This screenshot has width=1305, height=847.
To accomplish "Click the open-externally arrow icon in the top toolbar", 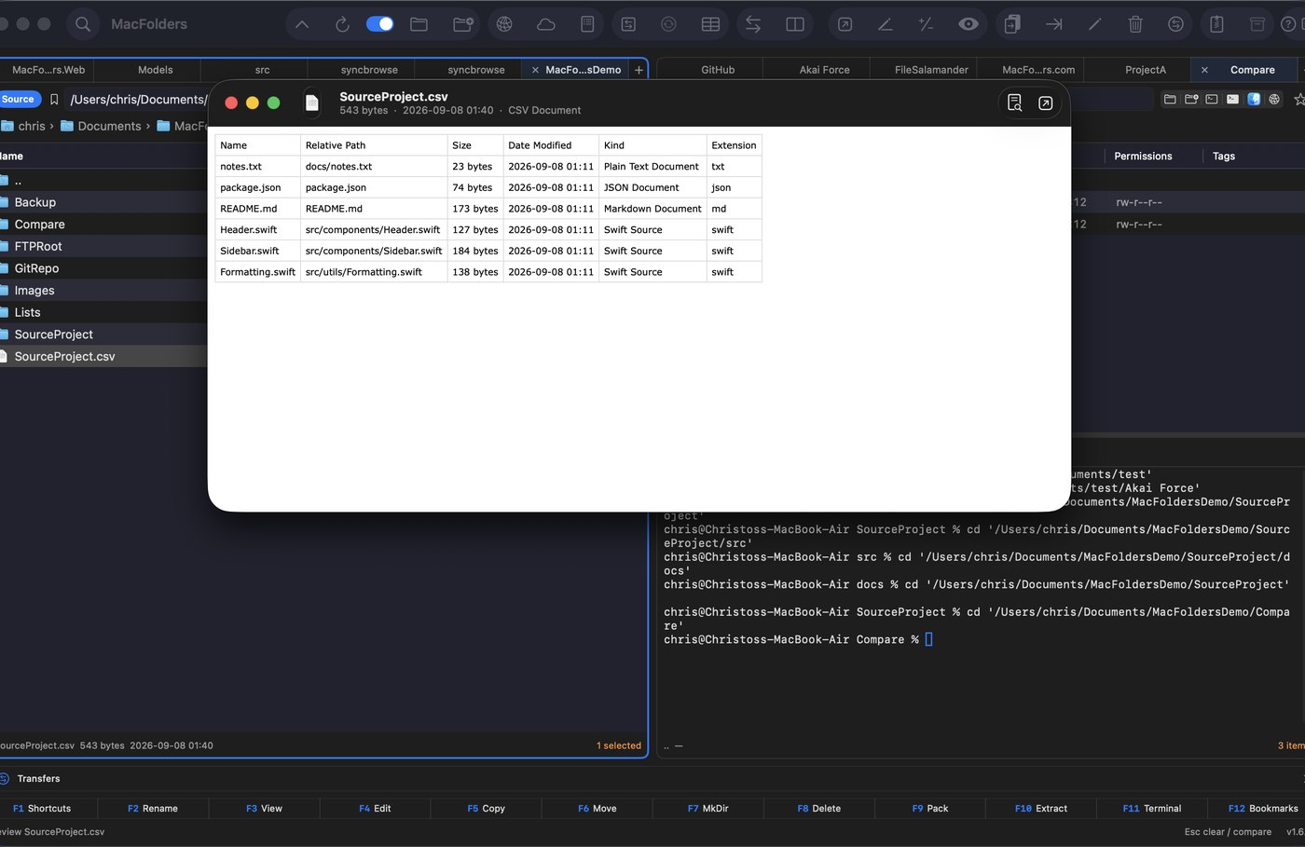I will click(845, 24).
